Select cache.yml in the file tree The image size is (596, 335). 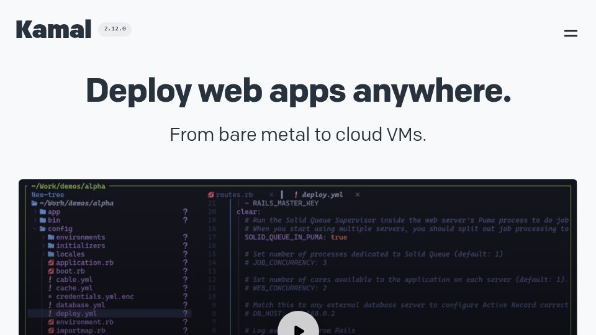coord(74,288)
